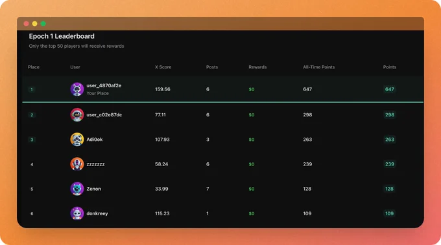Click the place 2 rank badge
The image size is (441, 245).
tap(32, 114)
